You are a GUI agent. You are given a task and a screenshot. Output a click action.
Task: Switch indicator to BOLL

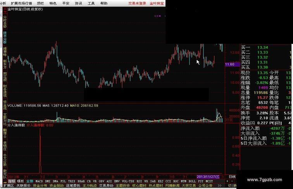pyautogui.click(x=192, y=181)
